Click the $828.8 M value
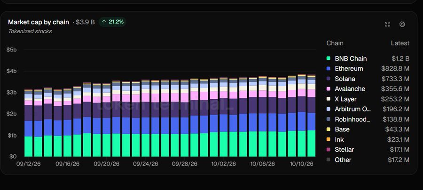Screen dimensions: 423x190 tap(395, 68)
